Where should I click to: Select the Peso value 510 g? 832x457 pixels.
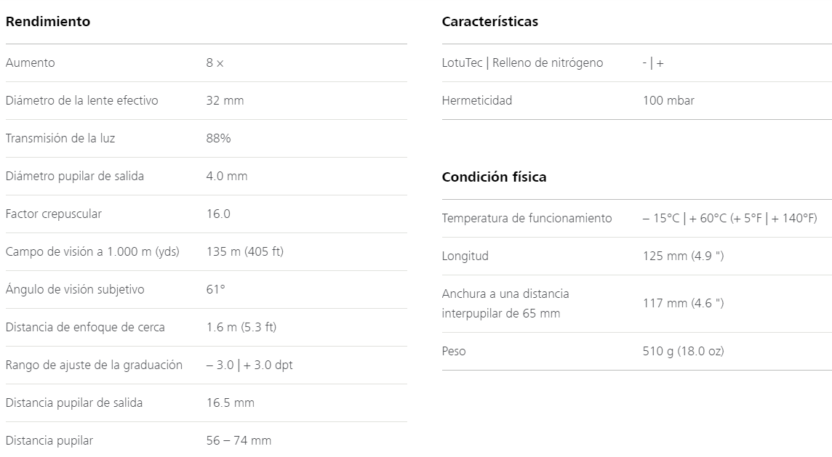coord(684,352)
